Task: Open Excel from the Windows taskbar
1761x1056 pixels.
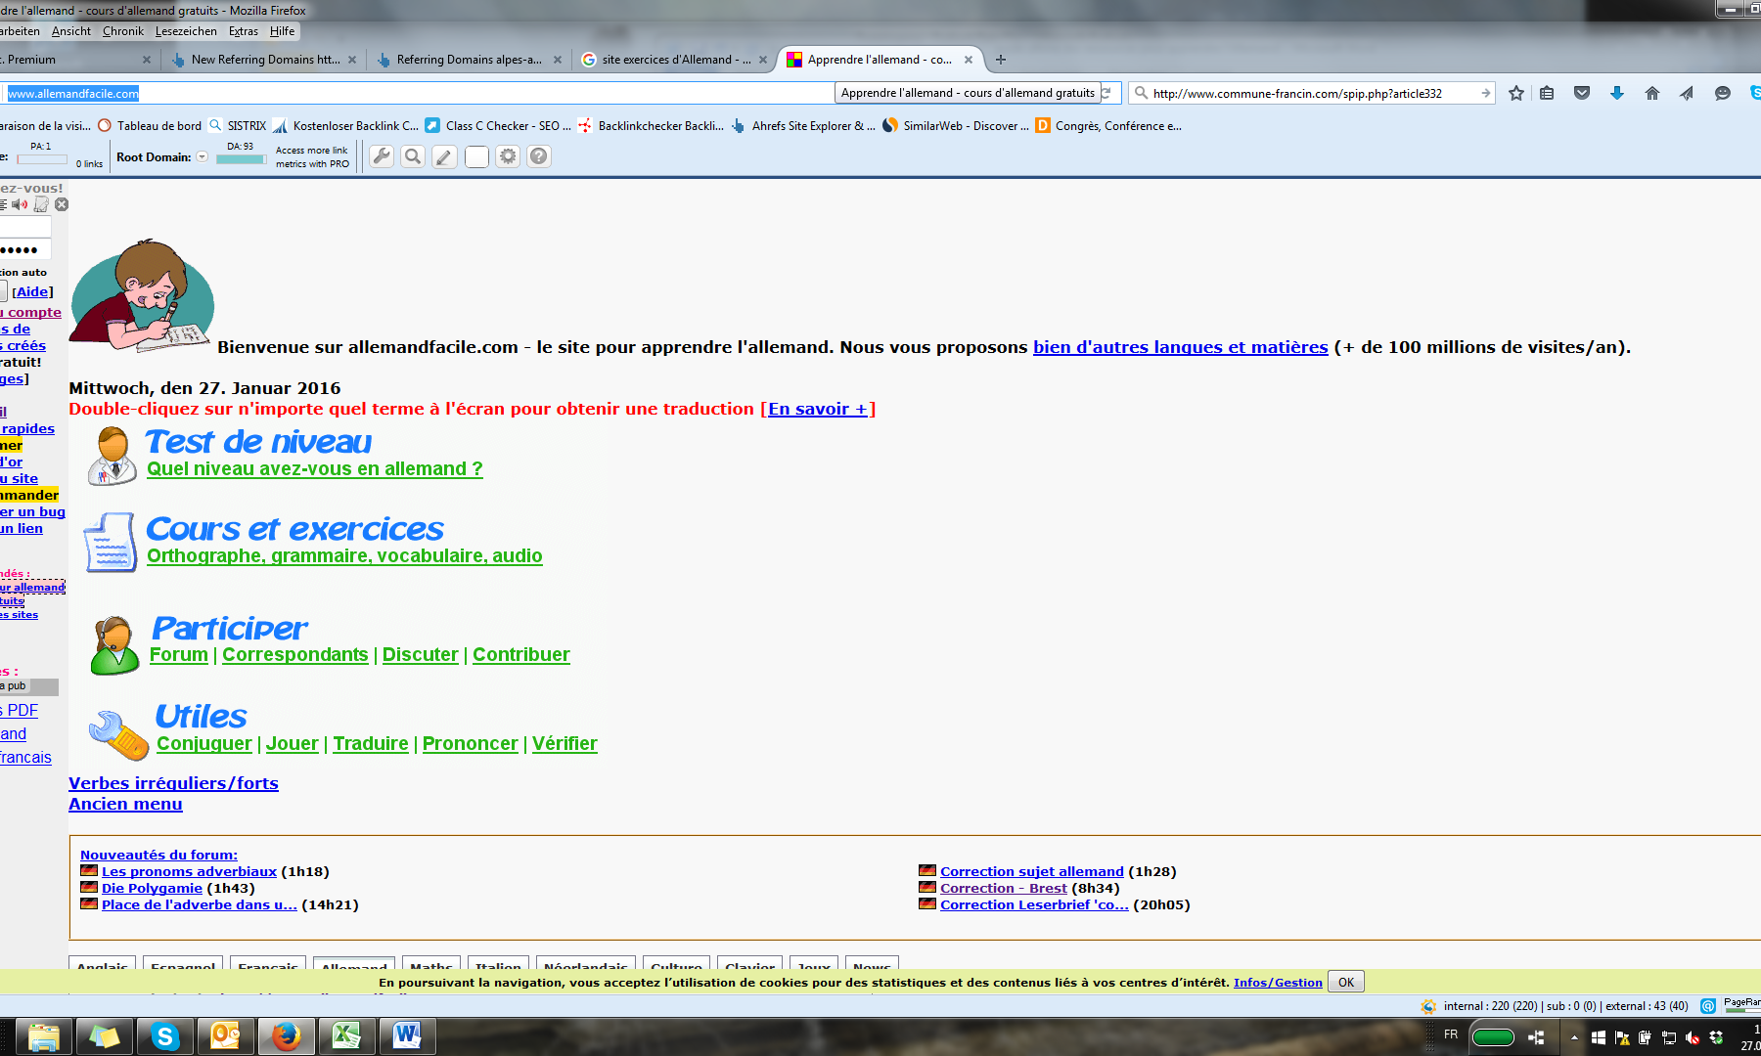Action: (346, 1035)
